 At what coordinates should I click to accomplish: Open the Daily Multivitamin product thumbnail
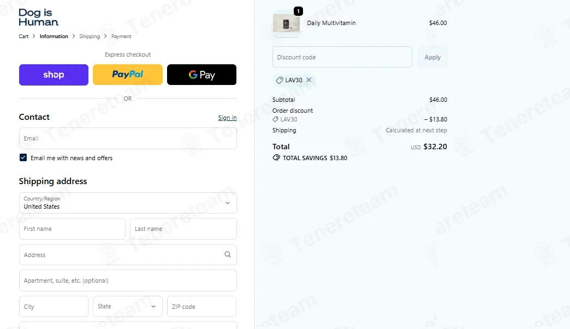[287, 24]
